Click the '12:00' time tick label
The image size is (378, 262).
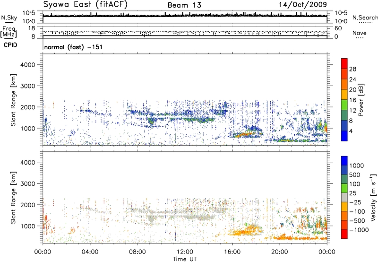(185, 252)
